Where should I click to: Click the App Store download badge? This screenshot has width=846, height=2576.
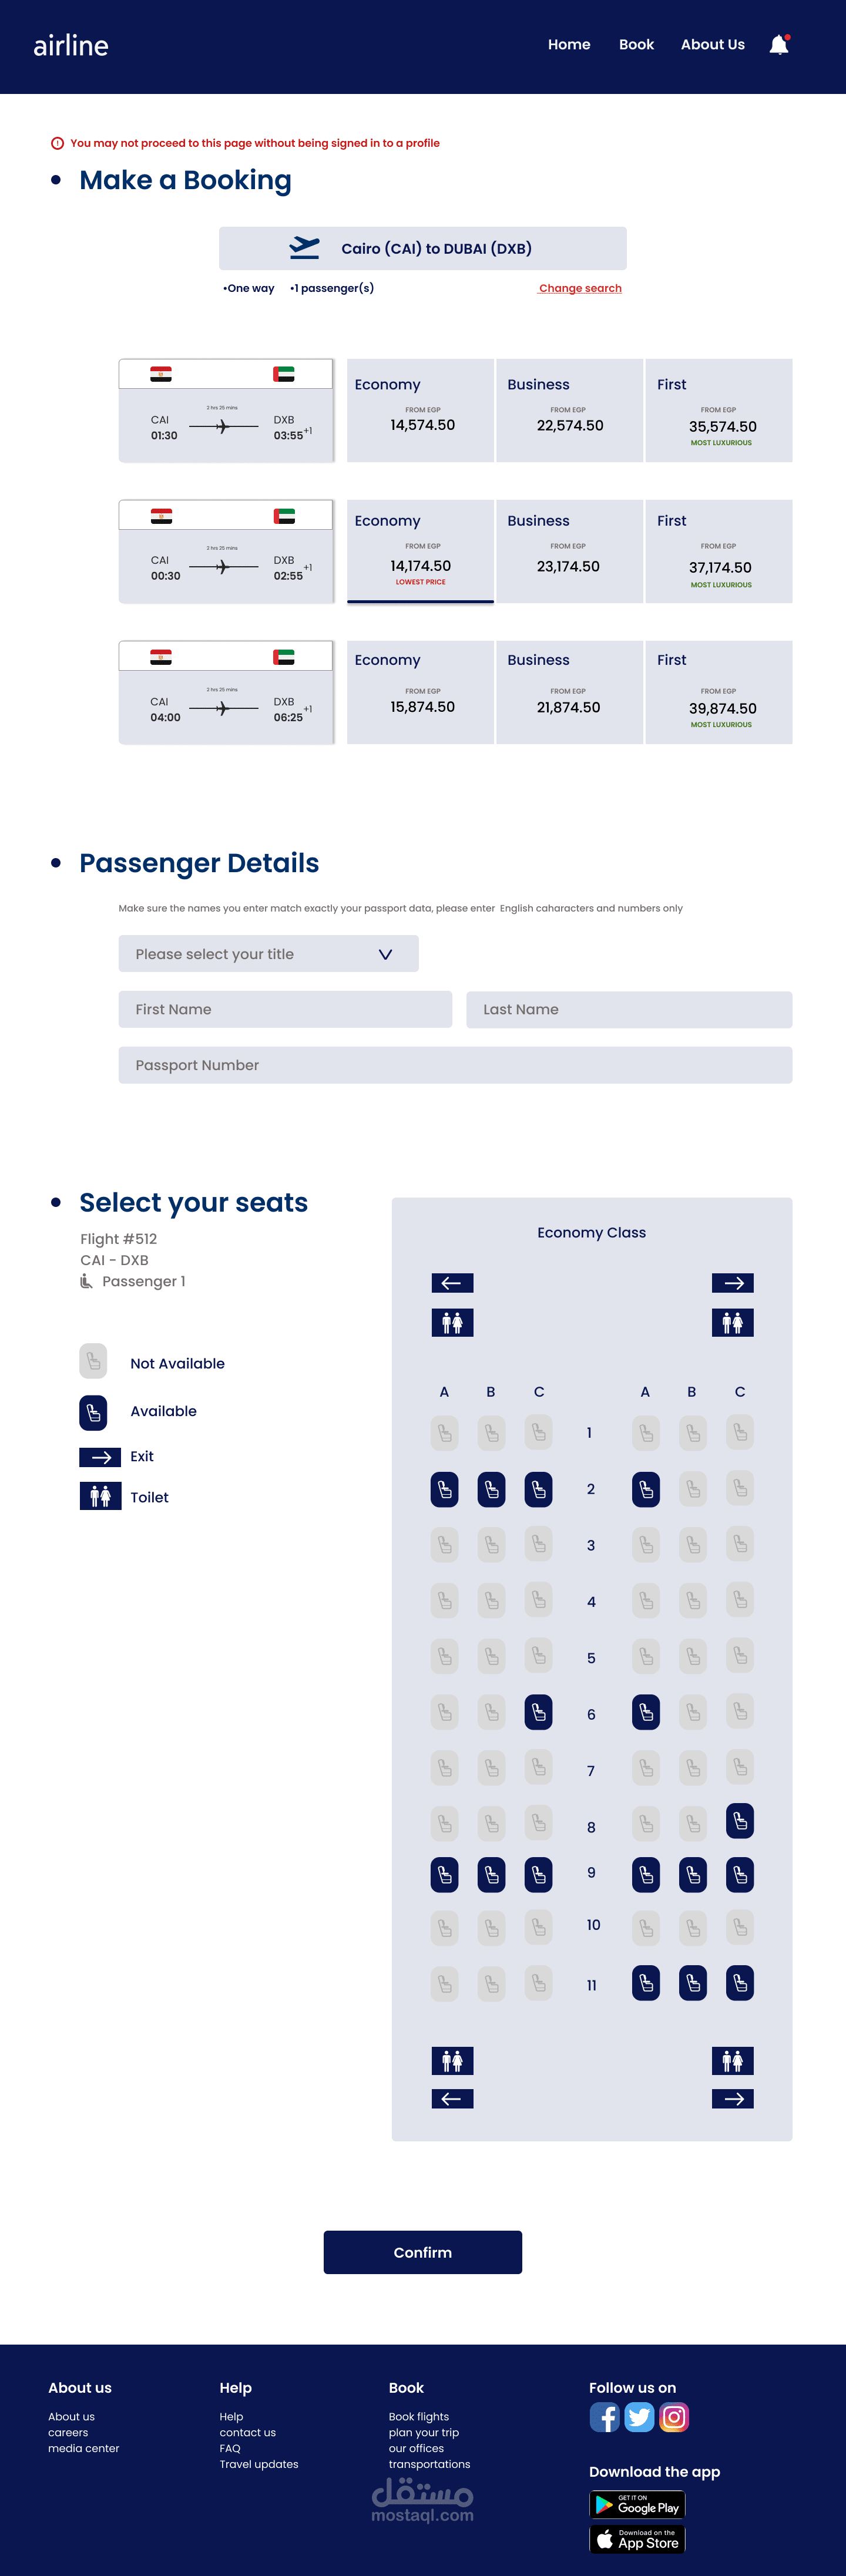(637, 2540)
